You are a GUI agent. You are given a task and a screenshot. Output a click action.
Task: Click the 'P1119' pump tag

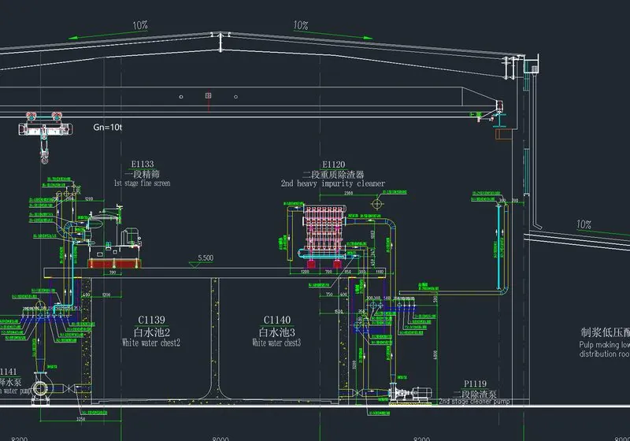(x=475, y=384)
